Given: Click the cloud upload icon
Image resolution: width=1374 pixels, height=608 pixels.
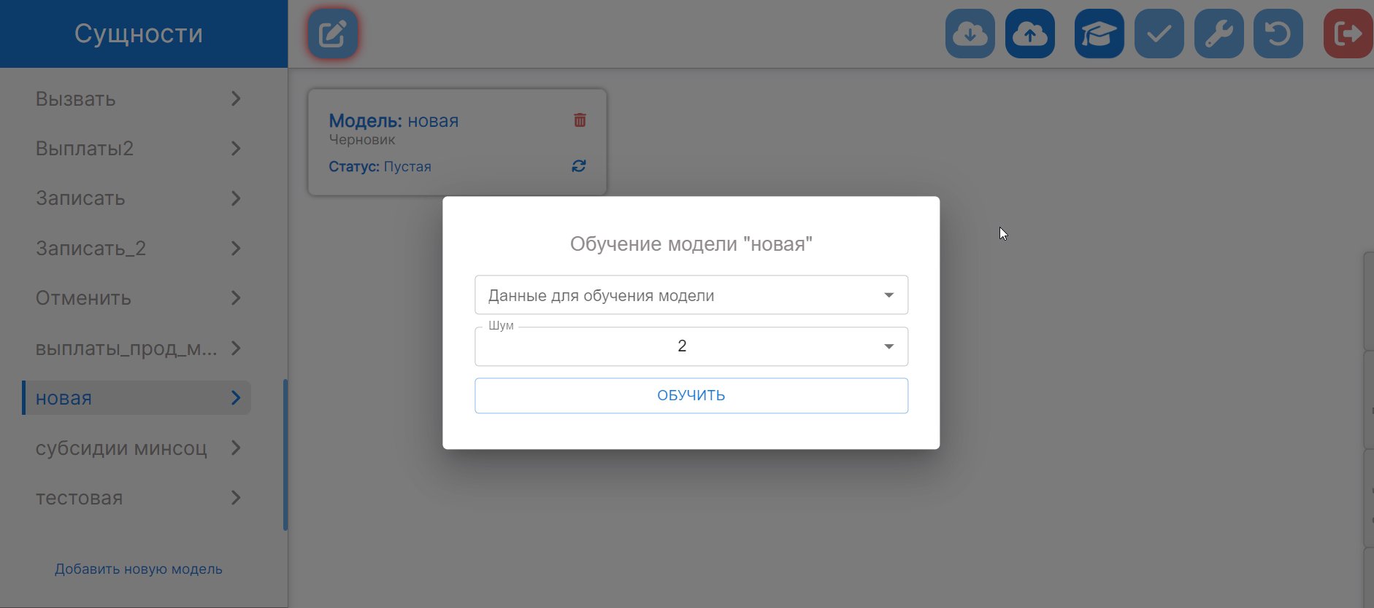Looking at the screenshot, I should pos(1029,34).
